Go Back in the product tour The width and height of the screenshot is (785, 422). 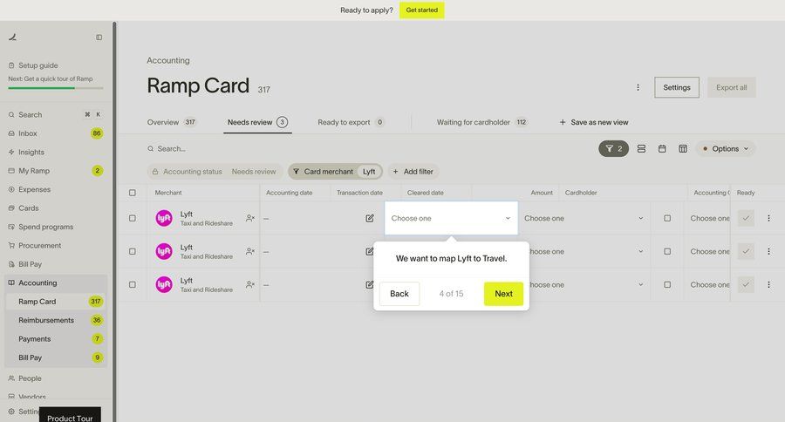pyautogui.click(x=399, y=294)
